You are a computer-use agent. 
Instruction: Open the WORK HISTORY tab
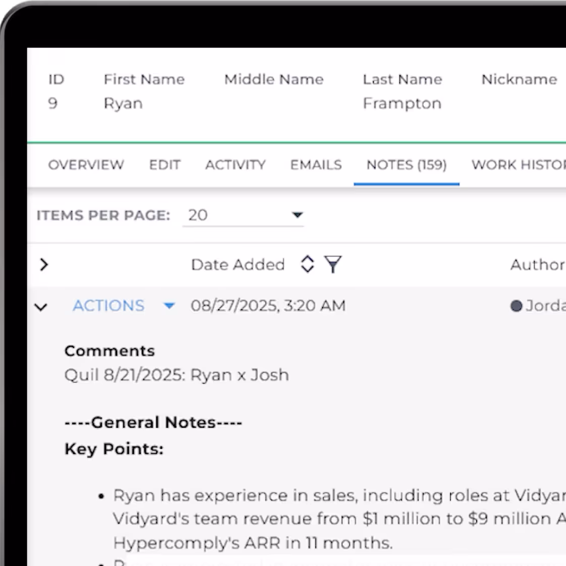pyautogui.click(x=519, y=165)
